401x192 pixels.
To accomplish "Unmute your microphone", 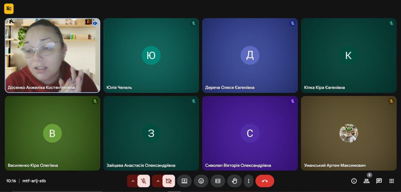I will [143, 181].
